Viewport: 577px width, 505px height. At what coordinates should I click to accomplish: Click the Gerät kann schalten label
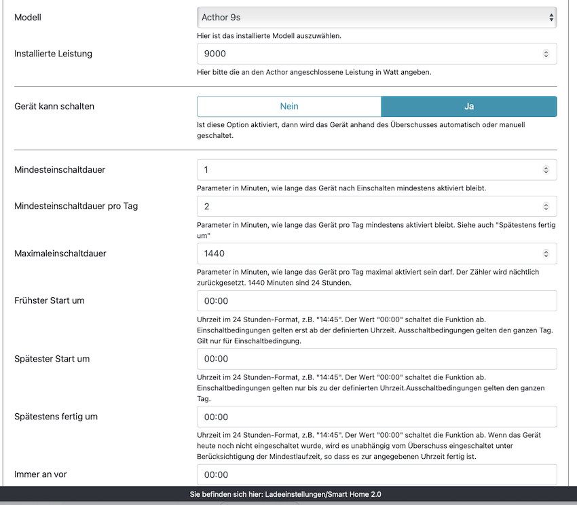pos(54,106)
